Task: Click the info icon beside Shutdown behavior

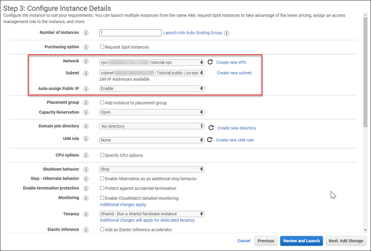Action: 86,170
